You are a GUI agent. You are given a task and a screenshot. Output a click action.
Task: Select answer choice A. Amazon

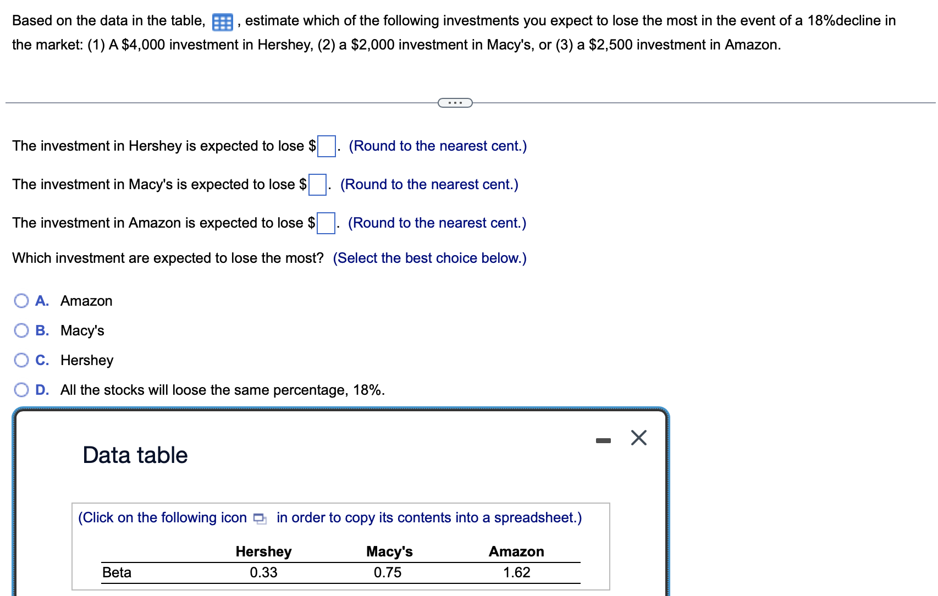(21, 300)
